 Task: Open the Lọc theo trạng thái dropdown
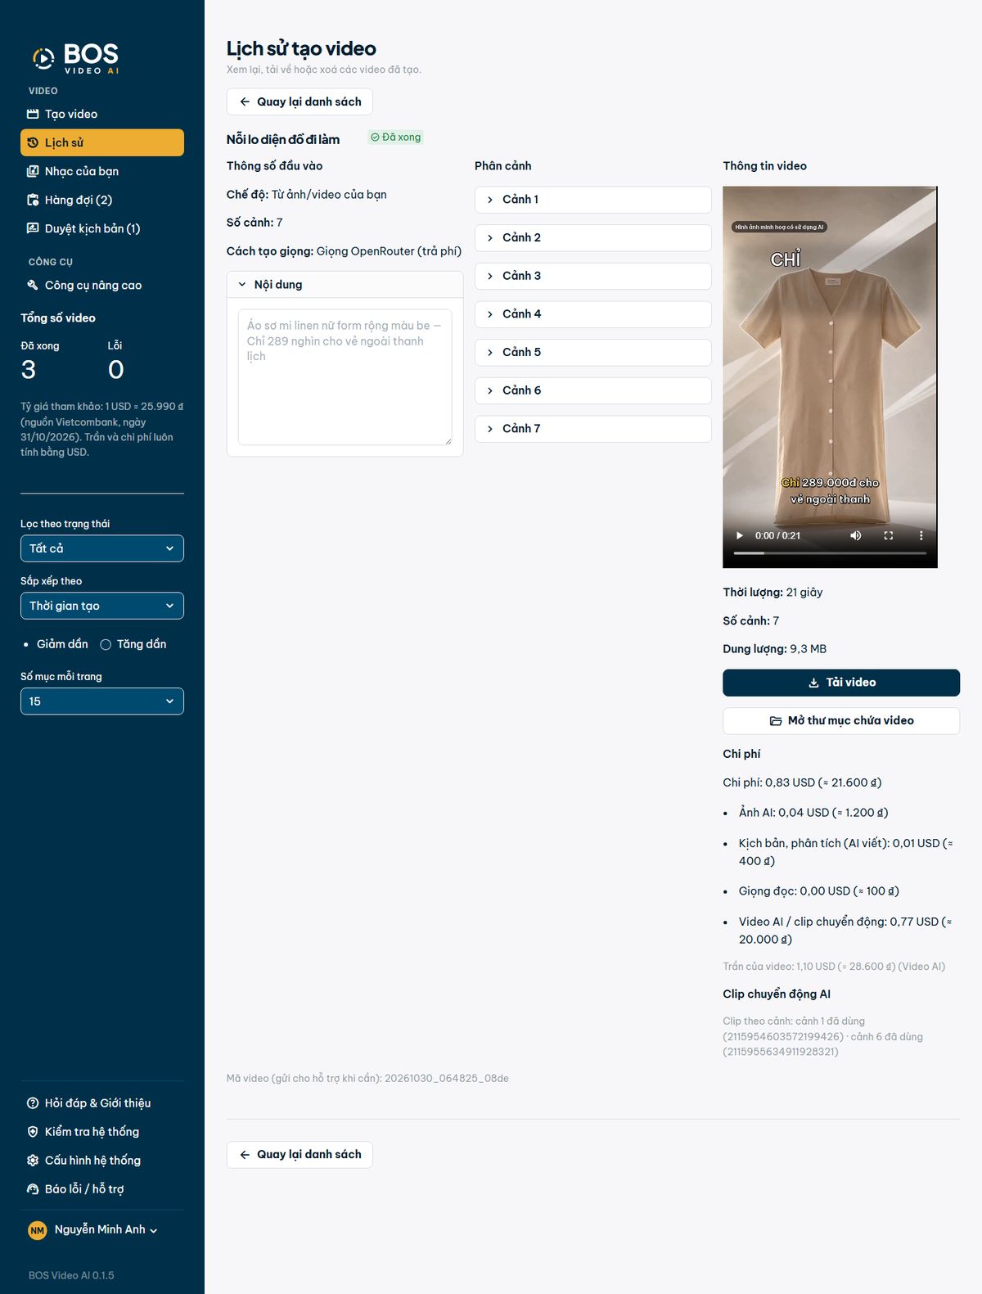click(102, 548)
